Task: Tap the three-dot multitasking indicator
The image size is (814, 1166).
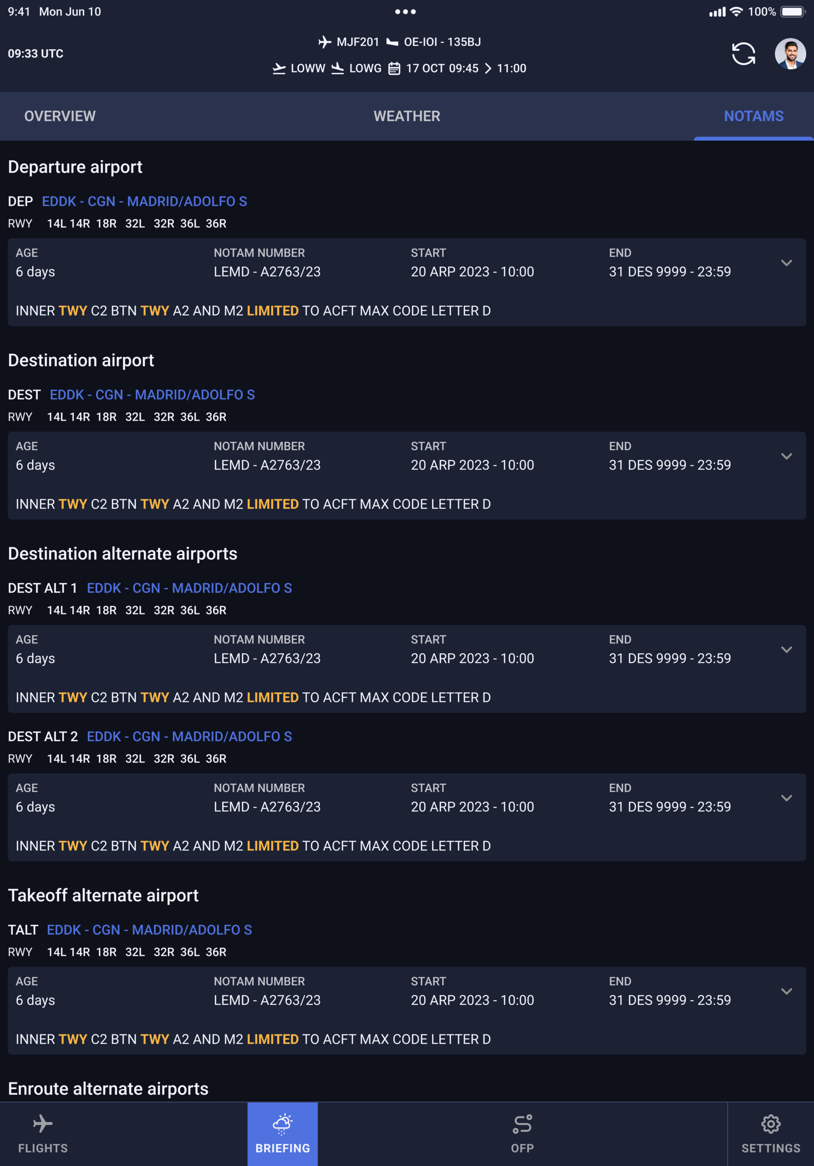Action: (x=406, y=12)
